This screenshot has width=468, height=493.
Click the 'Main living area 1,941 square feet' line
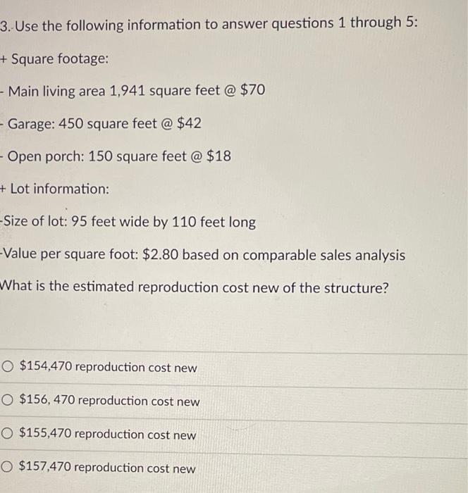coord(133,91)
